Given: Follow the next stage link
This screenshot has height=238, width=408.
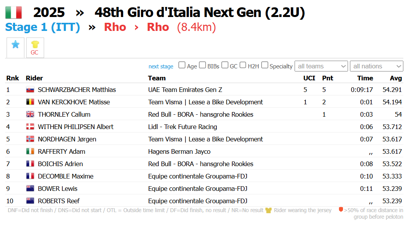Looking at the screenshot, I should [x=161, y=66].
